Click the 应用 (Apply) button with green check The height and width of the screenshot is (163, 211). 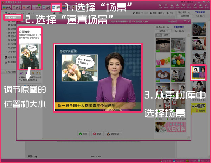pyautogui.click(x=83, y=133)
